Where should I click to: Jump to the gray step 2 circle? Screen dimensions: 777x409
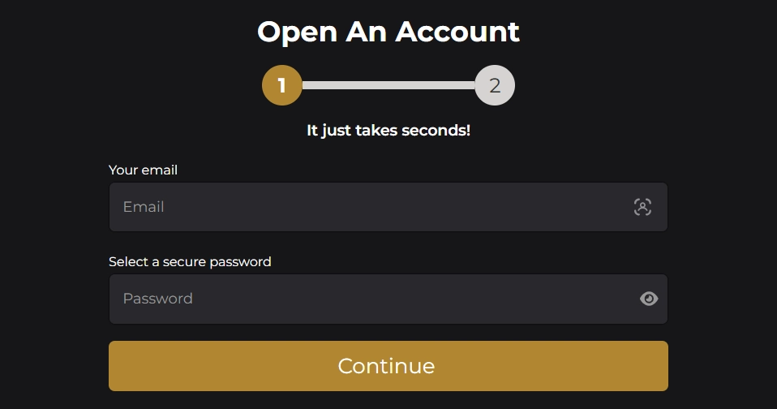[x=495, y=85]
